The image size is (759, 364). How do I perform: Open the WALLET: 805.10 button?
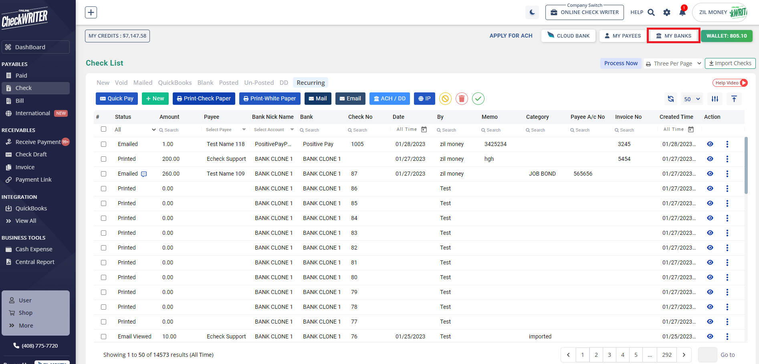point(727,36)
